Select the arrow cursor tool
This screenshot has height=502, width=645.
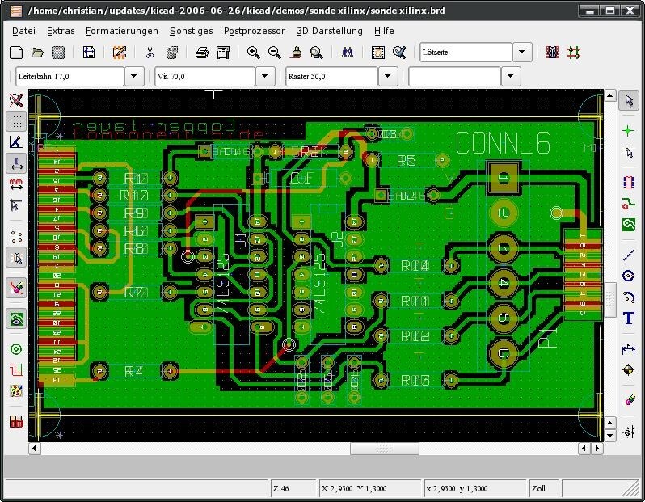coord(629,100)
